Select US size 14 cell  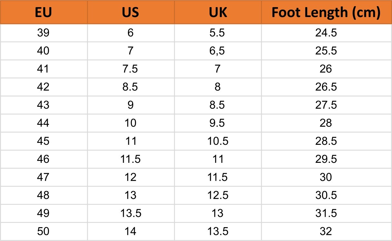[131, 231]
